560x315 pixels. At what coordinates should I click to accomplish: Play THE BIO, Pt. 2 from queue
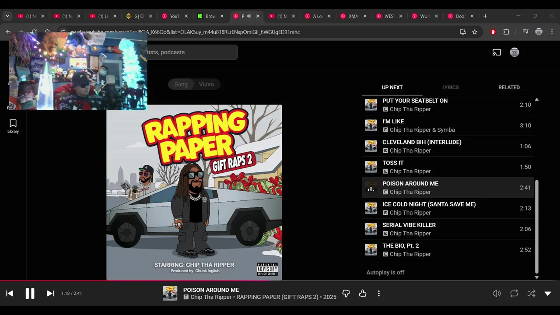[448, 250]
